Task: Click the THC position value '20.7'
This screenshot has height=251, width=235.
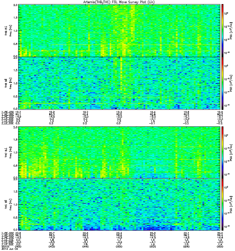Action: 52,233
